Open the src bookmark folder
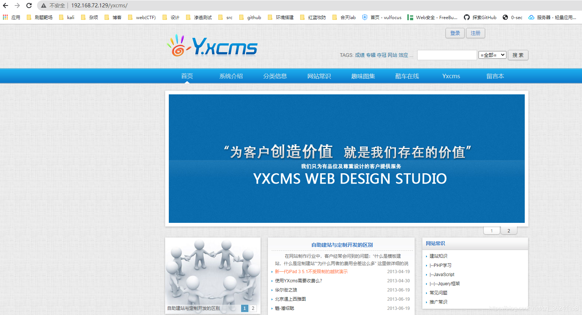This screenshot has width=582, height=315. pos(225,17)
